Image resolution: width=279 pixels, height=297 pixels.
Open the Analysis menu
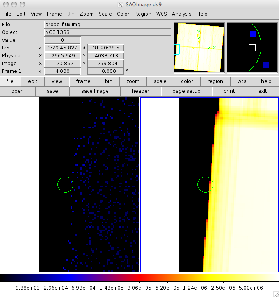[181, 14]
